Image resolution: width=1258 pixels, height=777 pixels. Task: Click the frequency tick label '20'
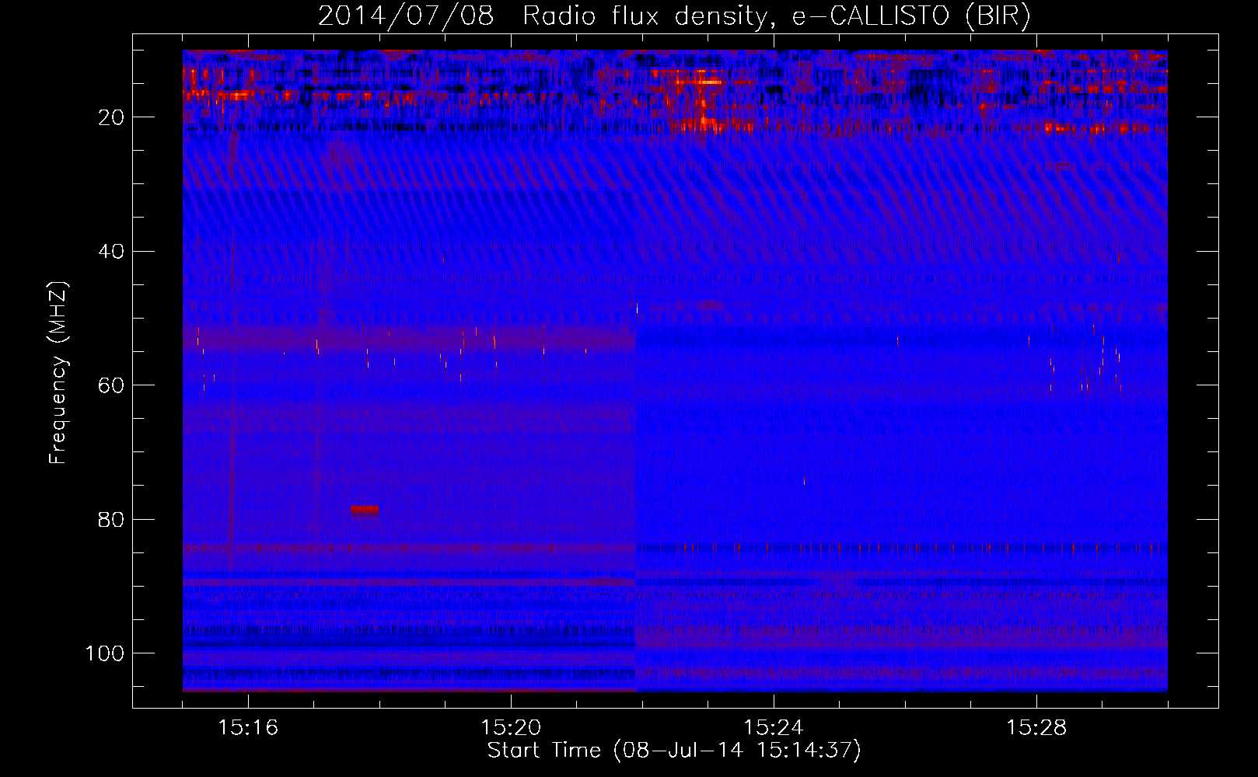point(111,117)
